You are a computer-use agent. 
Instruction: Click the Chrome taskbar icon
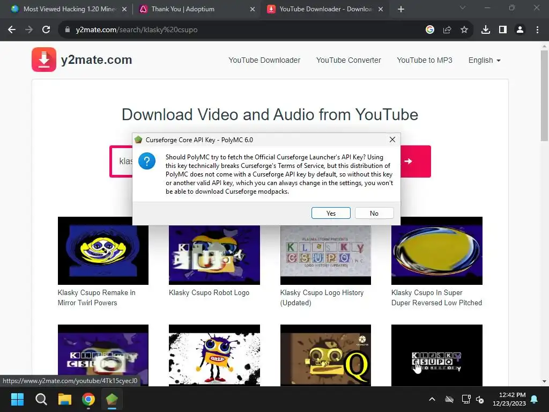88,399
